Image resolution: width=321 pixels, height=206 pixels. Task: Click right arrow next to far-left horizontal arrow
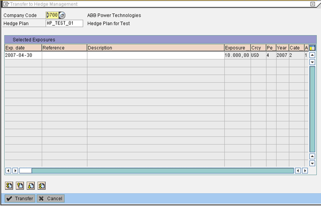16,171
